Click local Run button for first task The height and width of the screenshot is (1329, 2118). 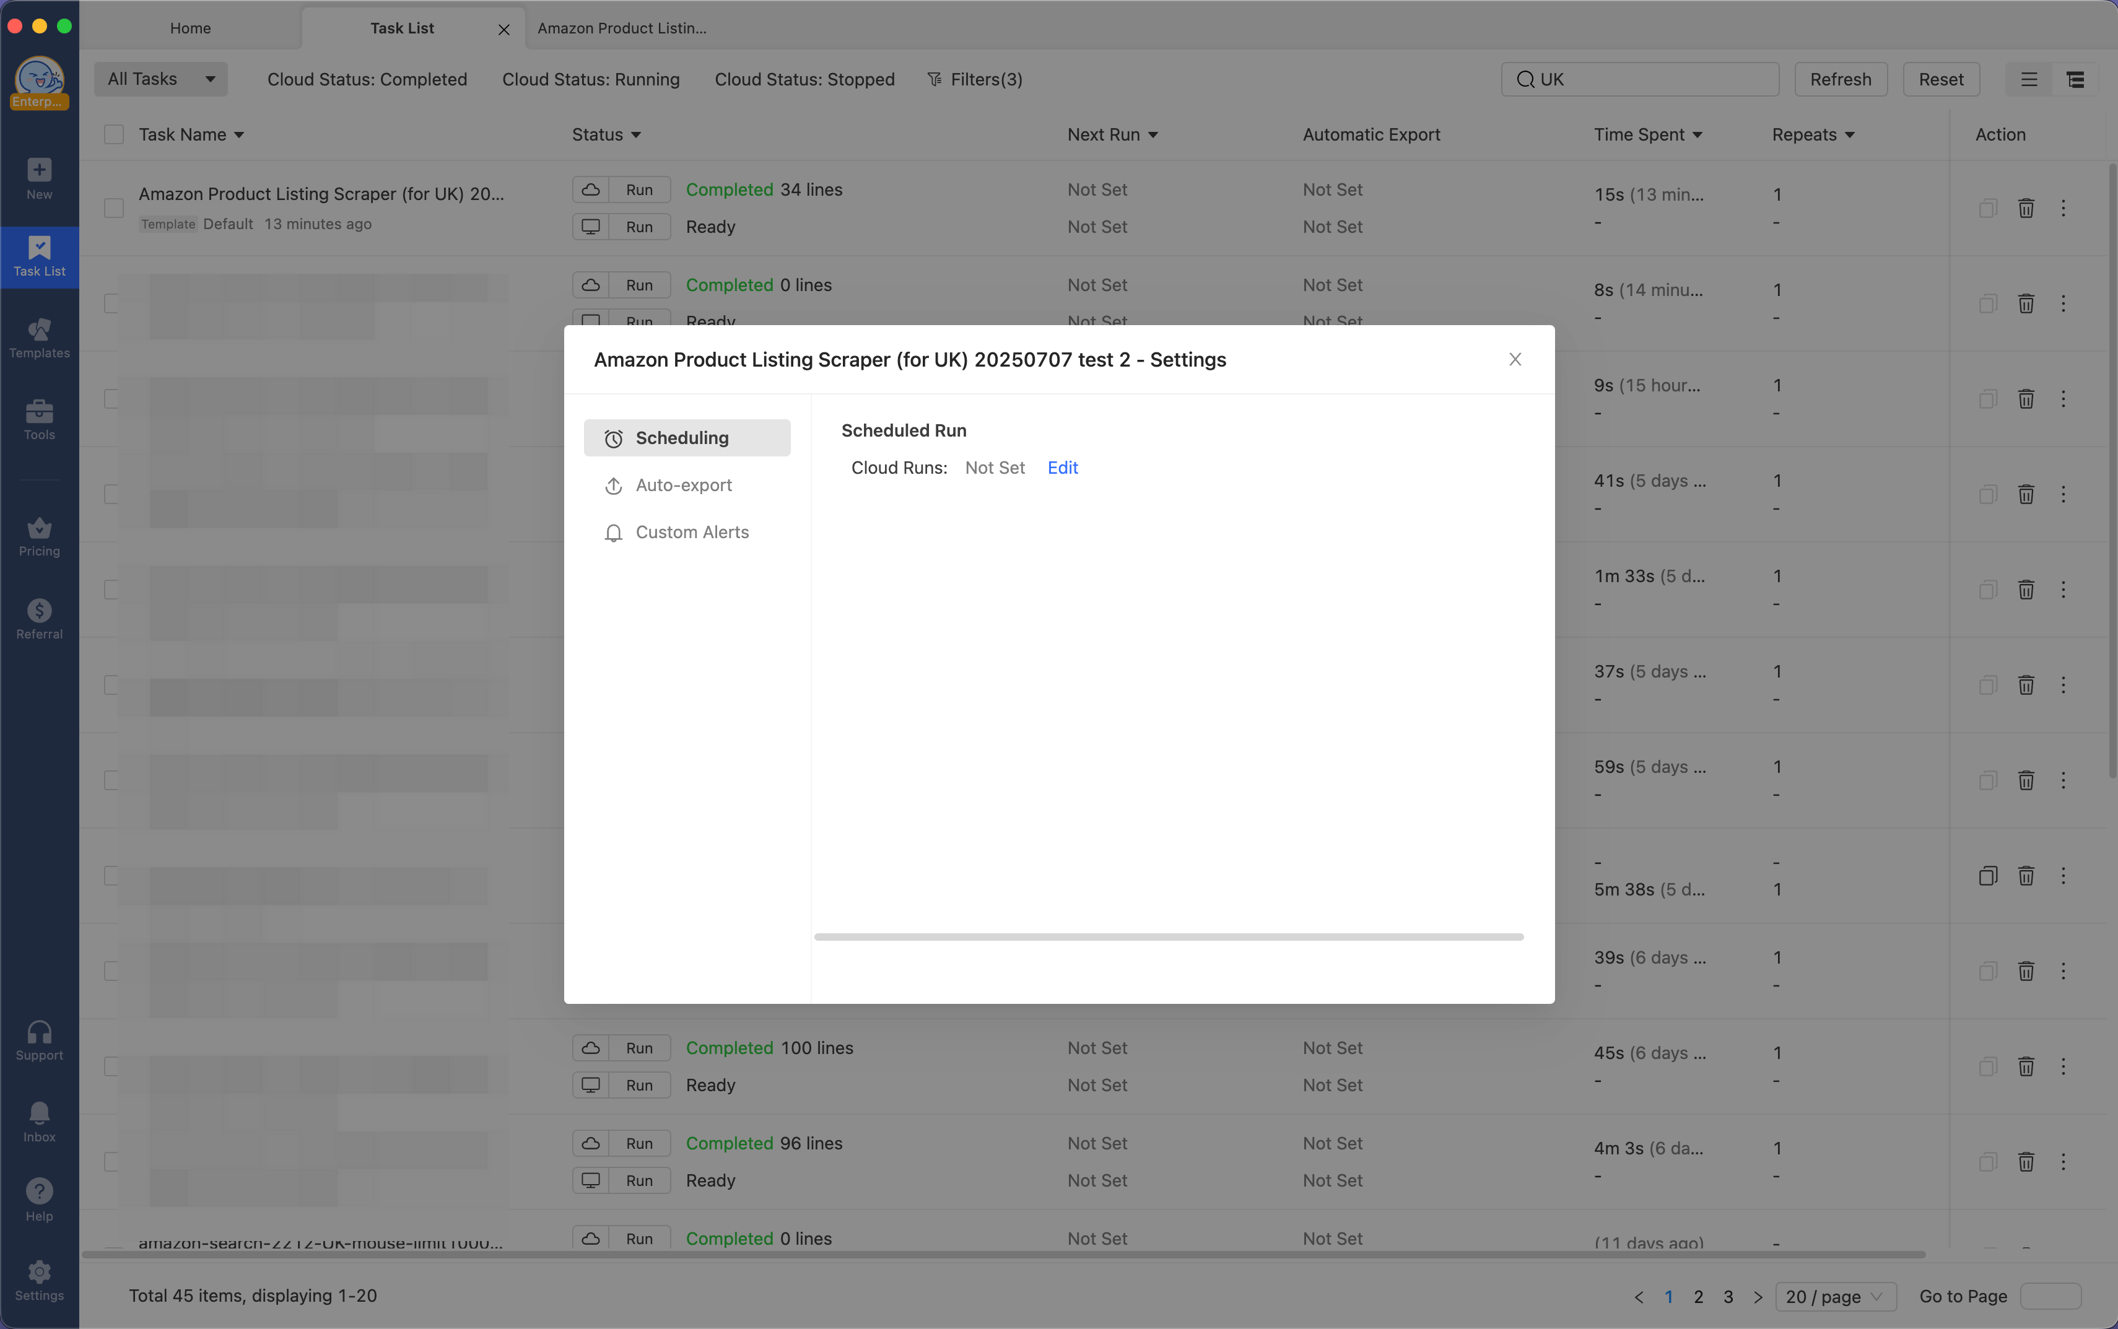[x=640, y=227]
